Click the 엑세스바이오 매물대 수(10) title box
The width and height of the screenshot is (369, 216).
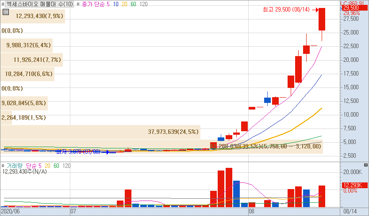tap(39, 4)
